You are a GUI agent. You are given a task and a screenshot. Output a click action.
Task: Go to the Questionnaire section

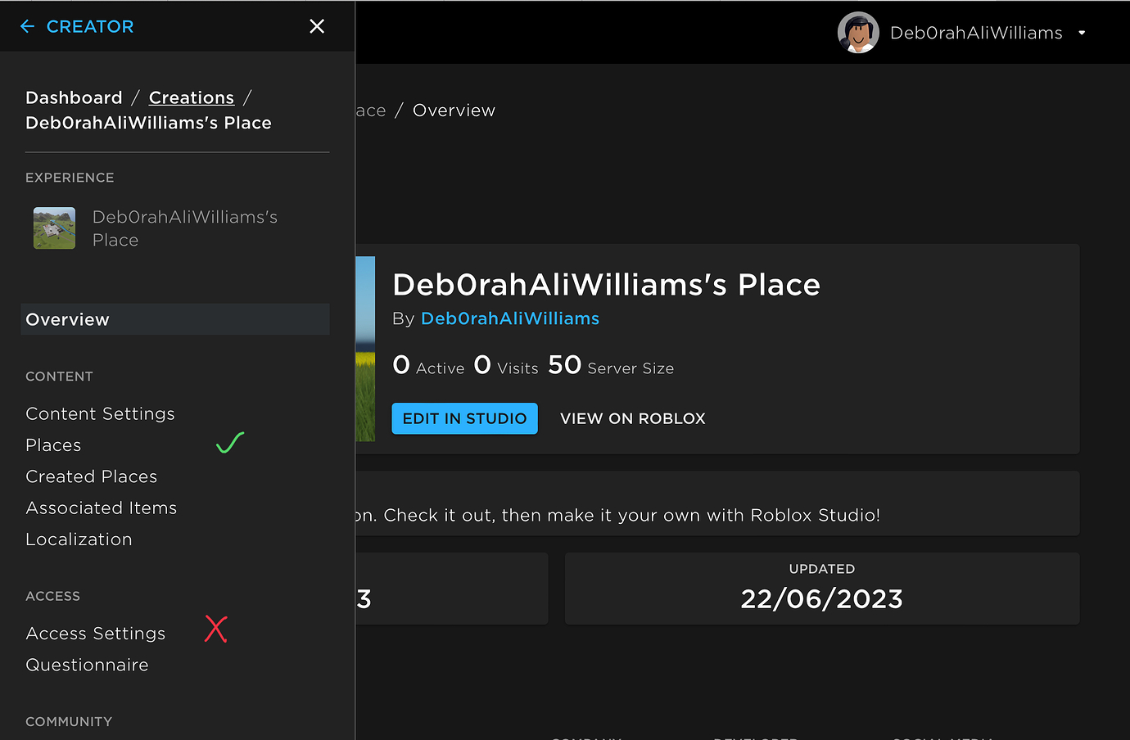(87, 665)
